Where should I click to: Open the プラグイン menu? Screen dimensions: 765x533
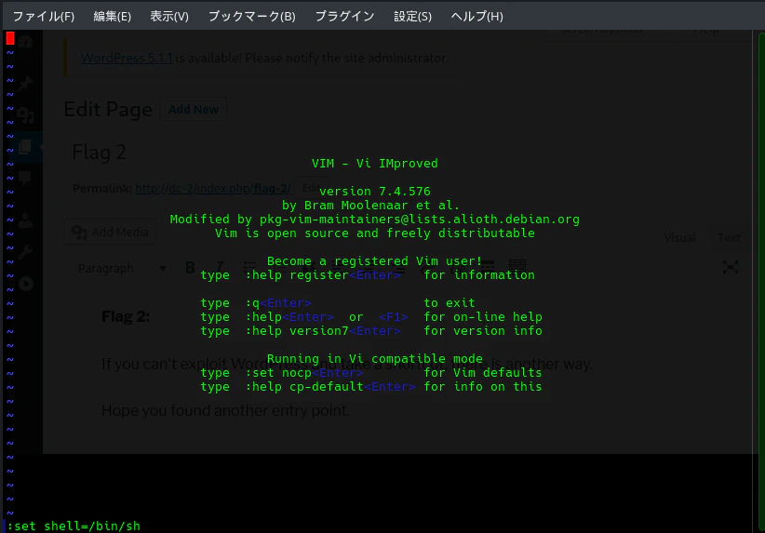[344, 16]
